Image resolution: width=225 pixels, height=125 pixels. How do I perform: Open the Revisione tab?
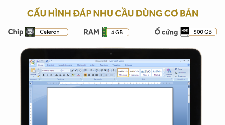click(104, 65)
